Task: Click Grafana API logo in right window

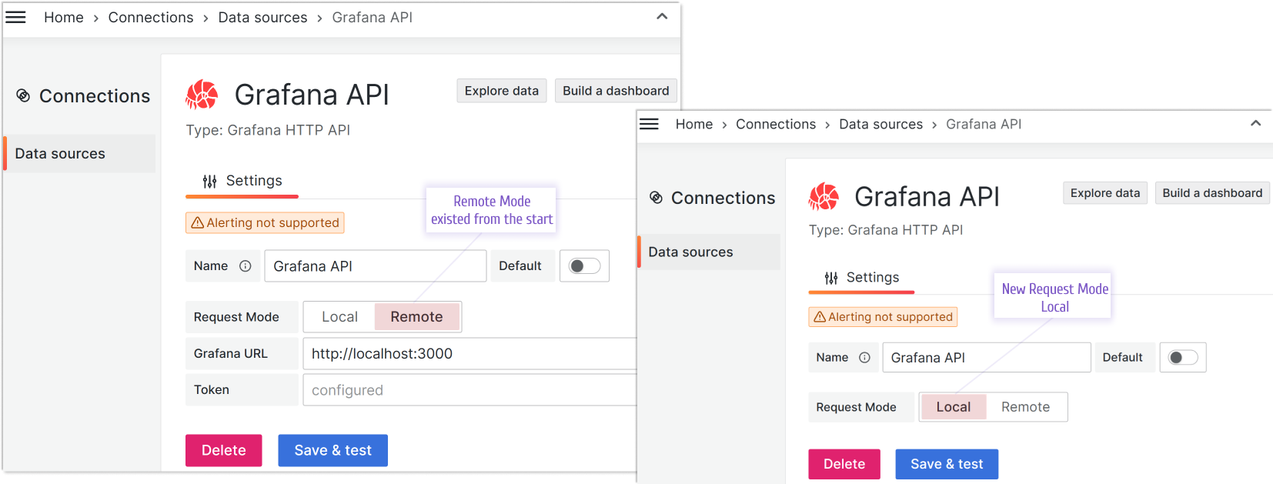Action: click(x=824, y=197)
